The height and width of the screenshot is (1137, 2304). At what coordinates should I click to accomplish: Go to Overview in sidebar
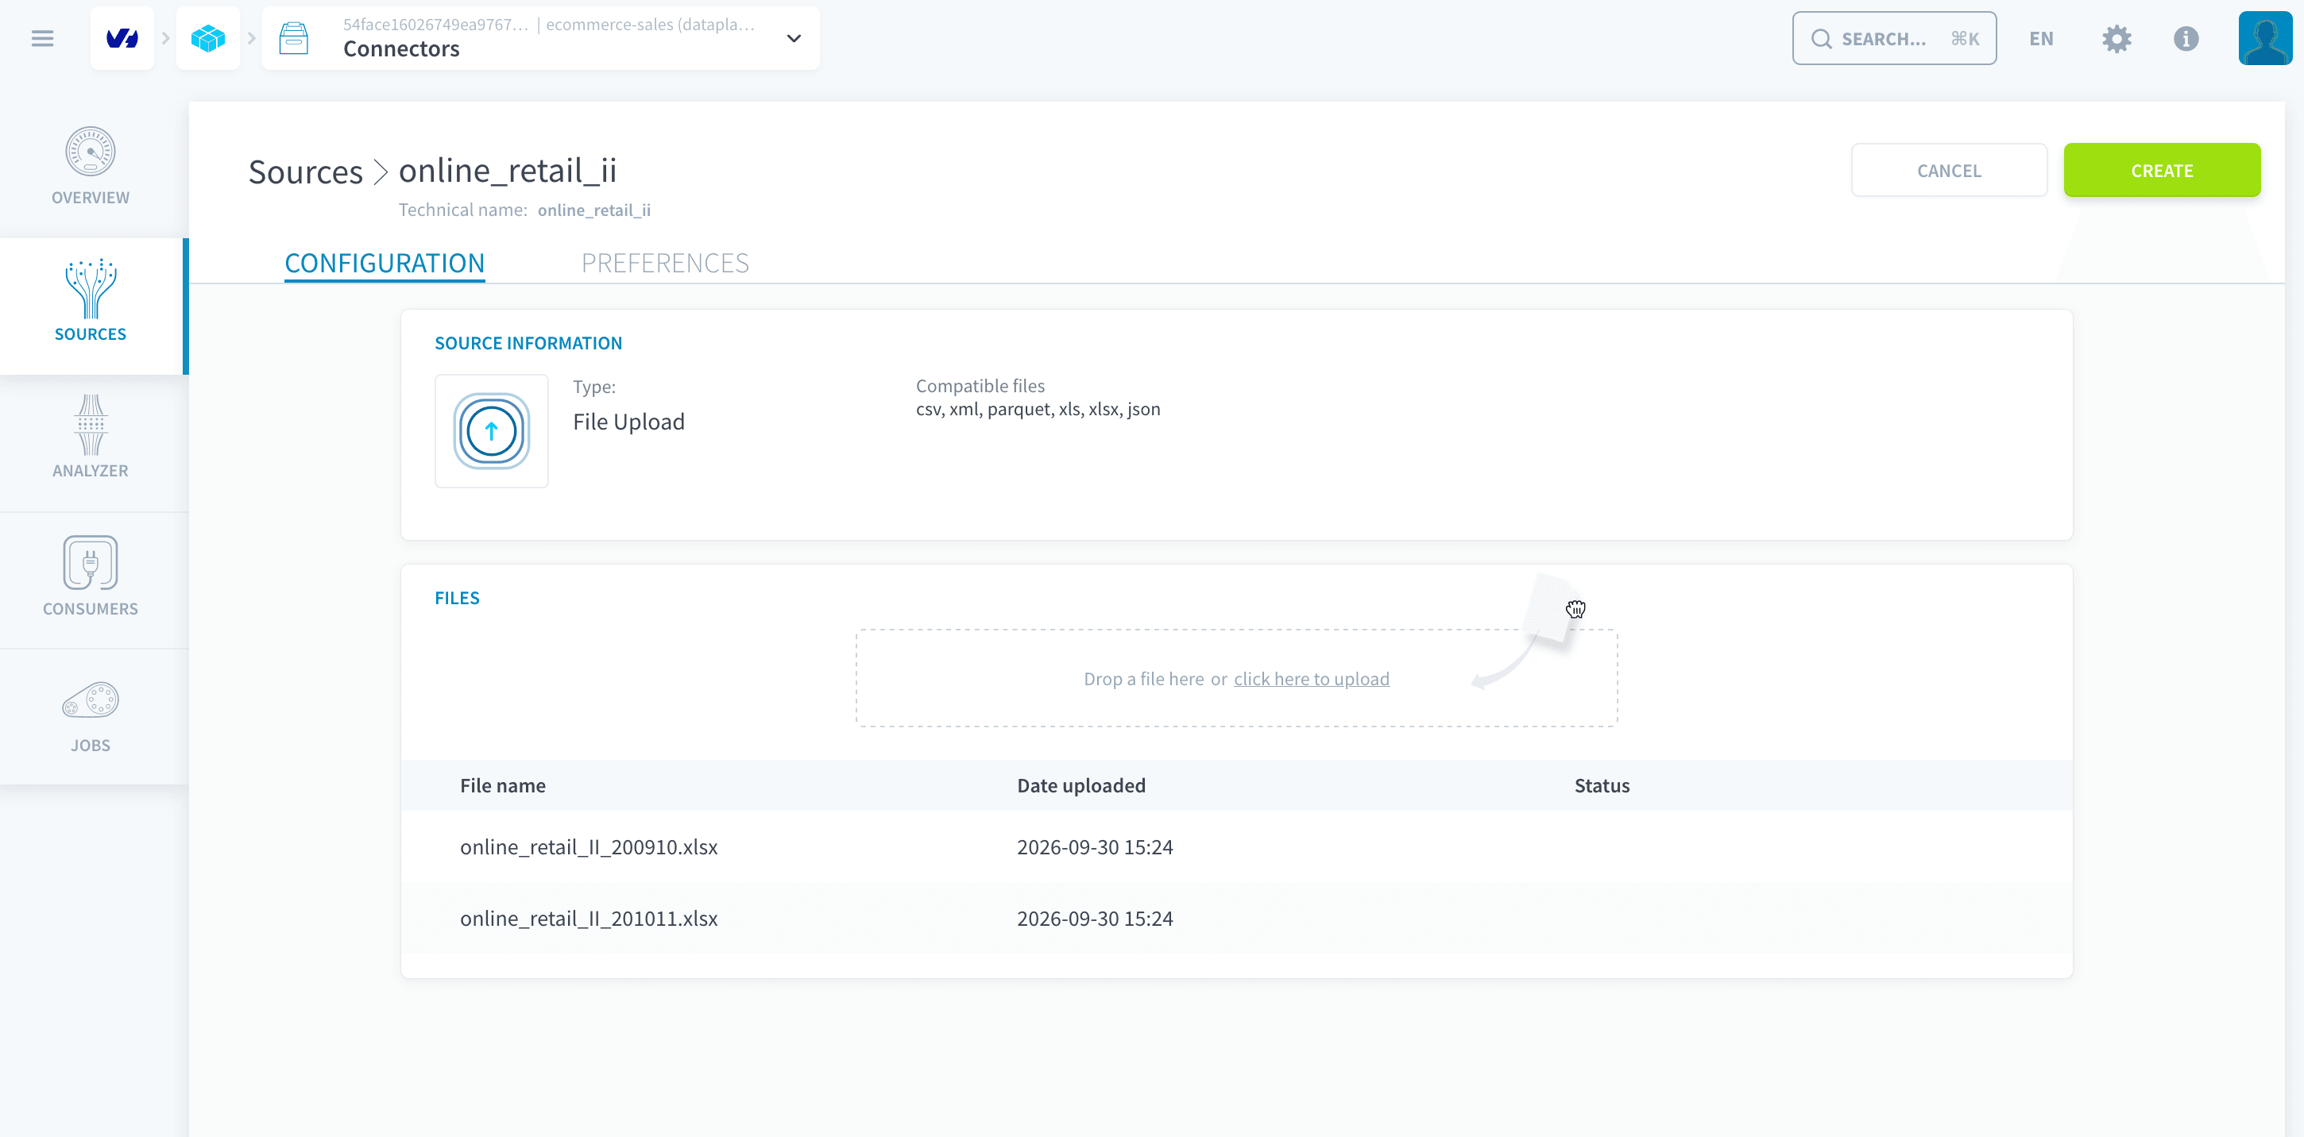(x=91, y=166)
